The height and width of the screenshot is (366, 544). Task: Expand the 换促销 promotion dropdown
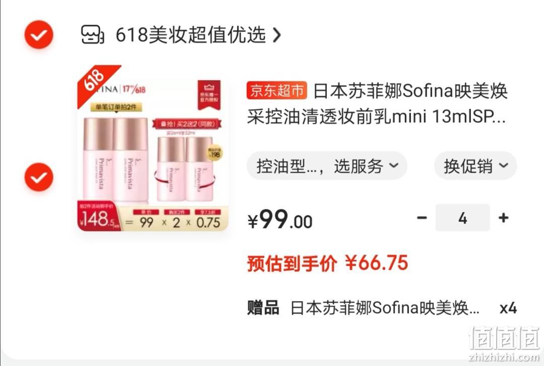point(475,166)
